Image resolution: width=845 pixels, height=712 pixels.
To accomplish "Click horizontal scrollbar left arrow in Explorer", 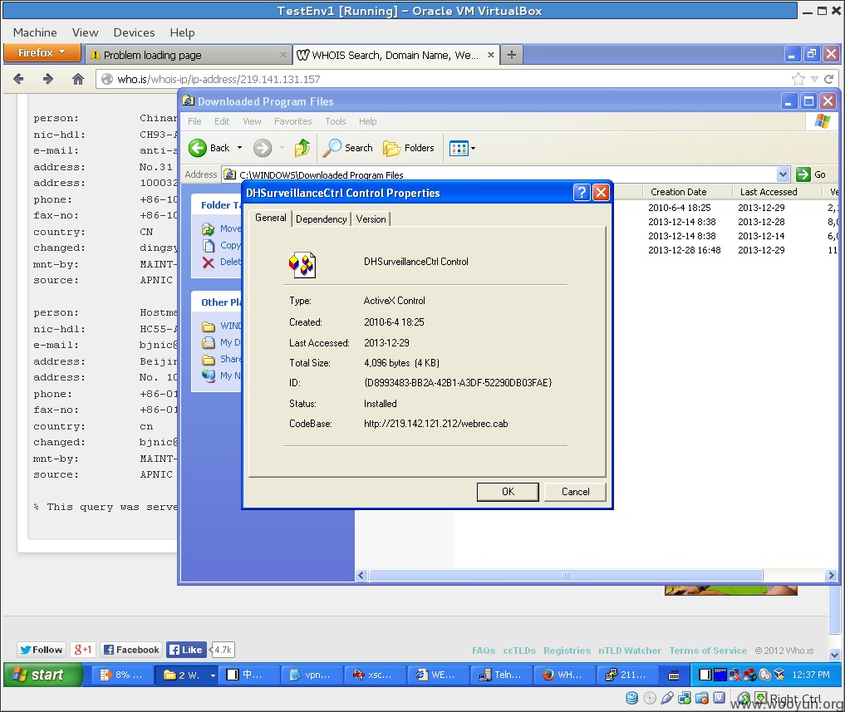I will [x=361, y=575].
